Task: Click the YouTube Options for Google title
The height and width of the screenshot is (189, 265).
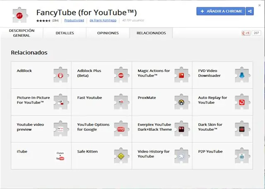Action: [x=93, y=127]
